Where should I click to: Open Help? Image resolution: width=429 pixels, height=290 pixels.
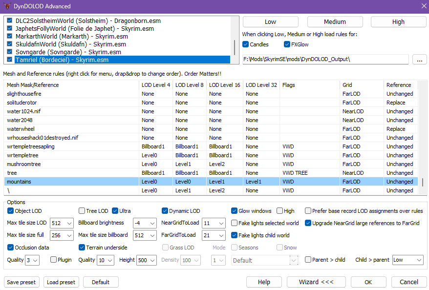point(264,282)
